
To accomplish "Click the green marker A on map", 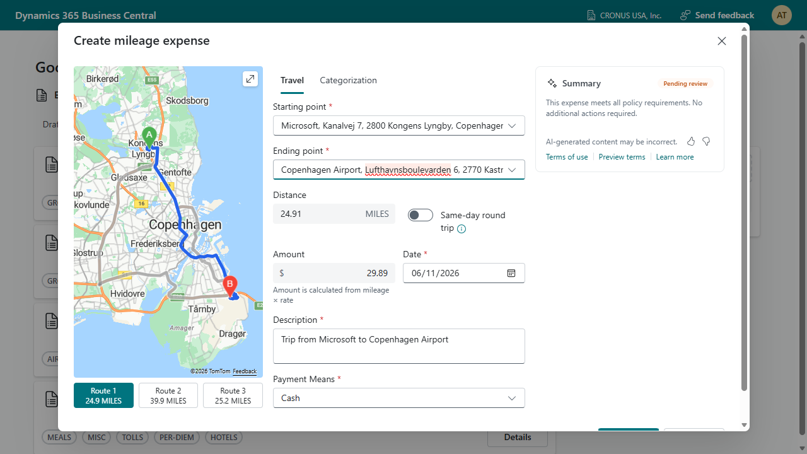I will tap(149, 137).
